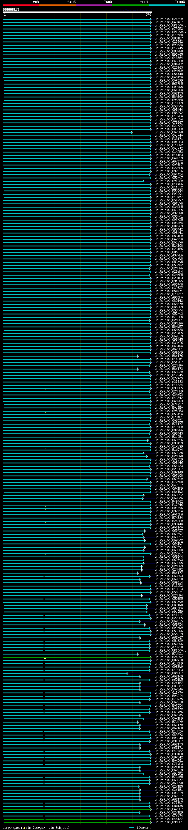188x830 pixels.
Task: Select hit label UniRef100_C0P699
Action: point(169,81)
